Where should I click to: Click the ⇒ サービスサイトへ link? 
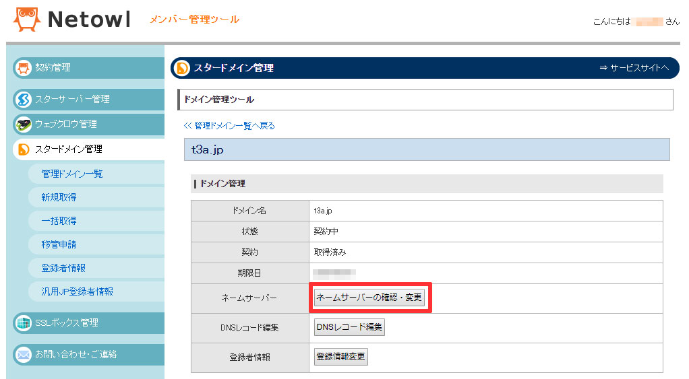[634, 68]
